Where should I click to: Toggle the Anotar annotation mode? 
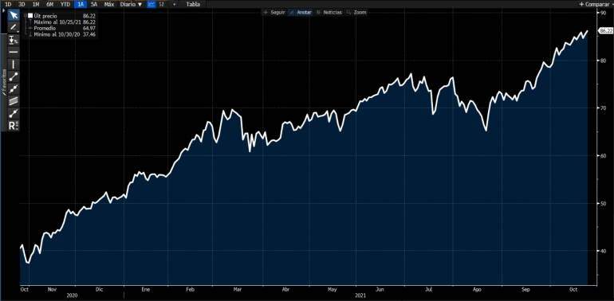tap(301, 13)
